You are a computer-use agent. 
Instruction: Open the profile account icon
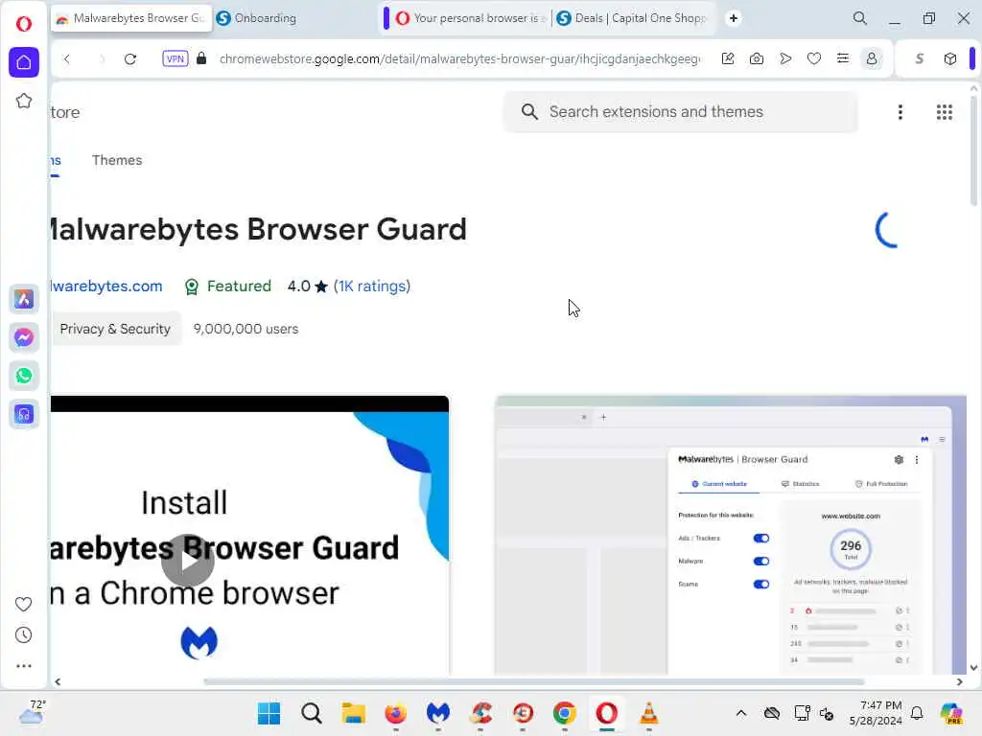click(x=872, y=58)
